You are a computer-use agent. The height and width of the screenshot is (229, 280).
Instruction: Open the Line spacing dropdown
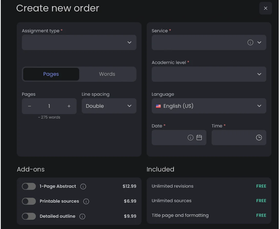[x=109, y=106]
